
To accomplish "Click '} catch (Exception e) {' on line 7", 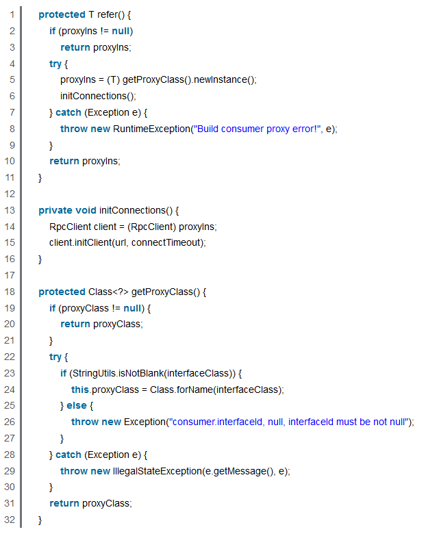I will click(99, 112).
